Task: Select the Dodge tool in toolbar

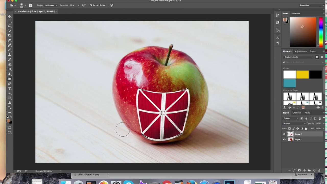Action: (9, 79)
